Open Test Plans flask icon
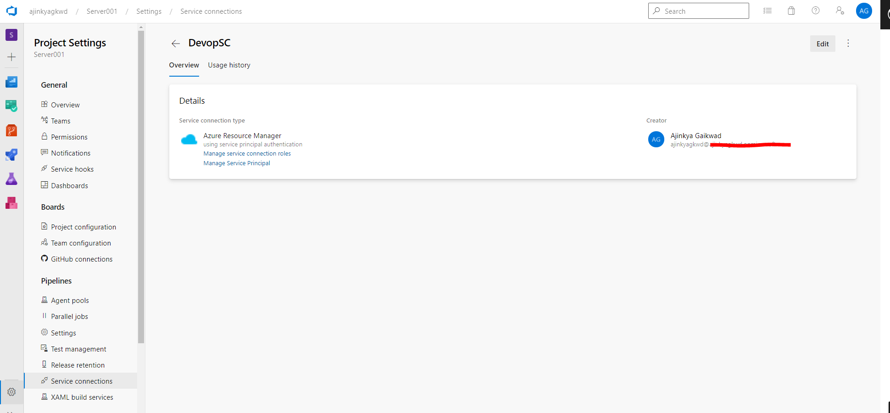Image resolution: width=890 pixels, height=413 pixels. 11,179
